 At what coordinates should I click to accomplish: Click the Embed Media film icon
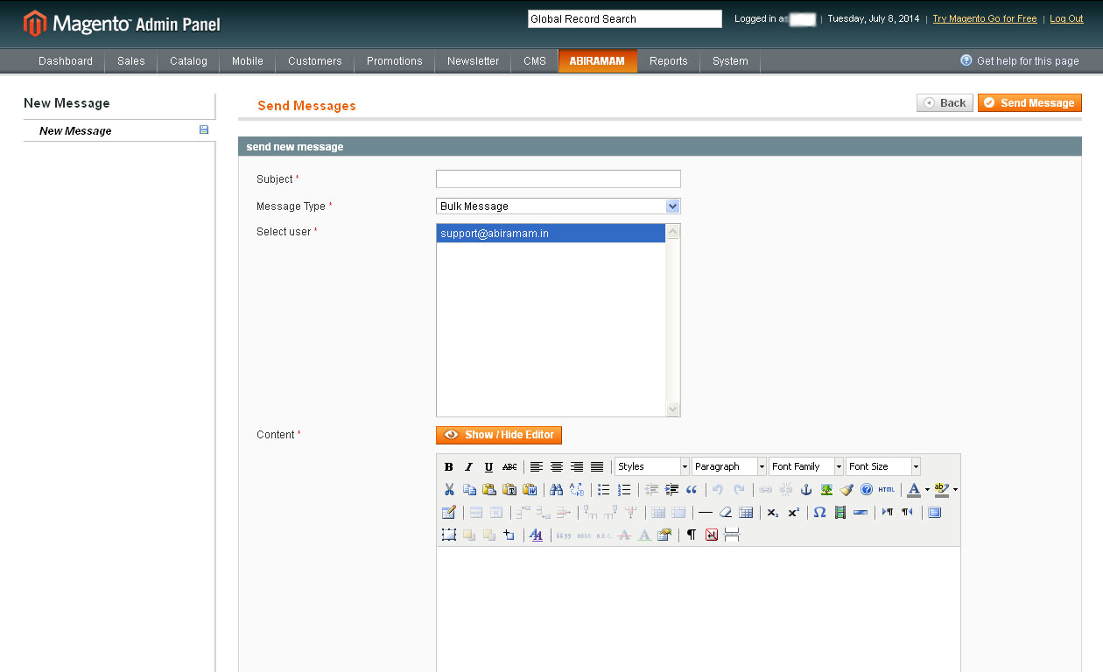click(840, 513)
